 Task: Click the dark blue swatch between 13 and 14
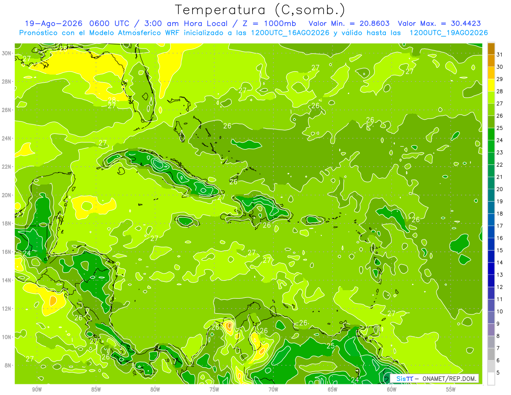pyautogui.click(x=491, y=268)
